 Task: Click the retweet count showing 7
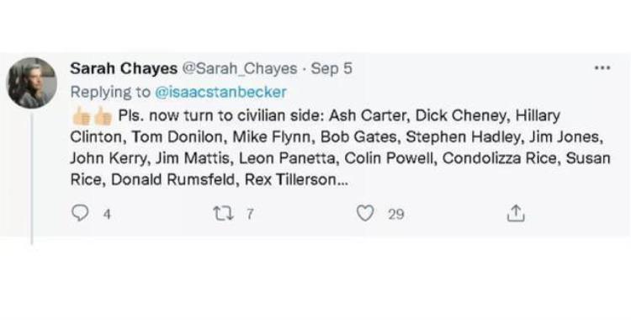click(x=250, y=214)
